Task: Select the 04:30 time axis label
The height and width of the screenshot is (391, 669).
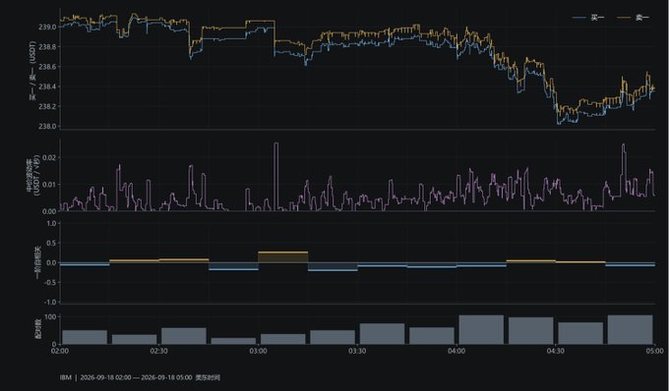Action: 555,351
